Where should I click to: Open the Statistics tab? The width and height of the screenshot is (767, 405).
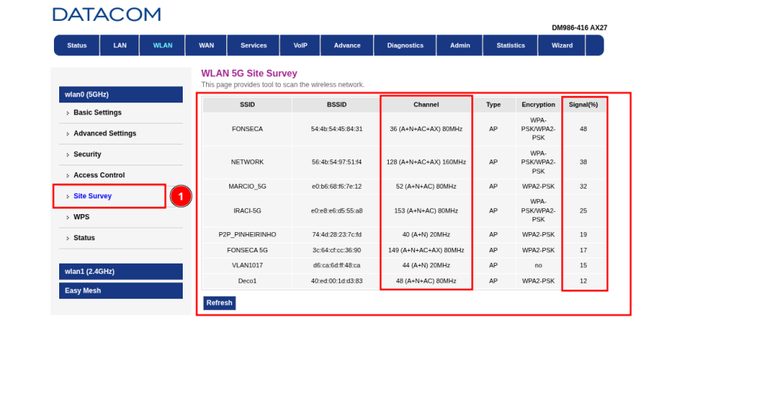click(511, 46)
